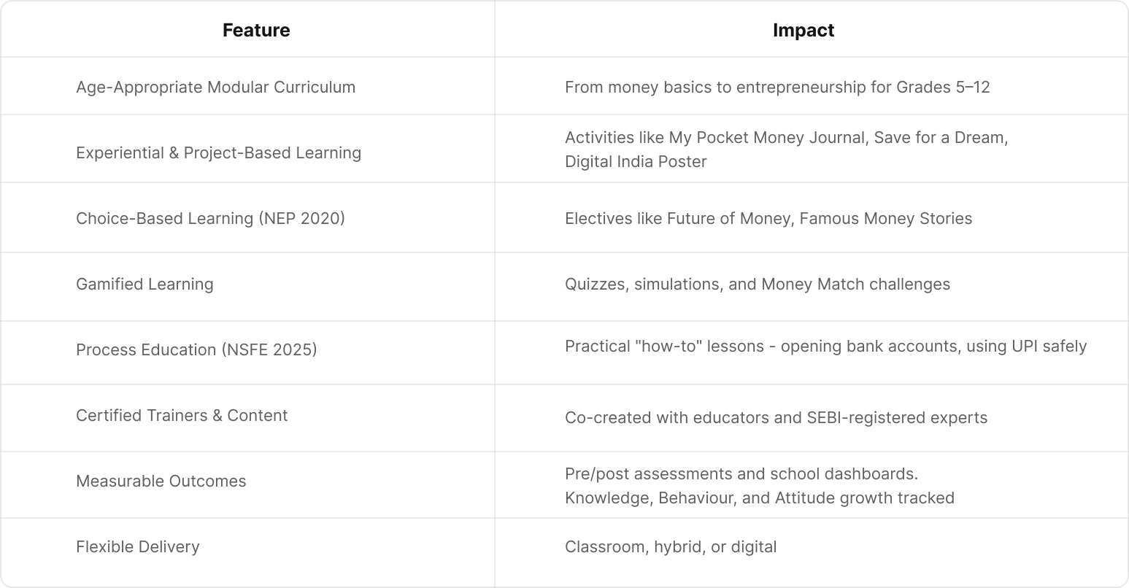This screenshot has width=1129, height=588.
Task: Select the Gamified Learning cell
Action: pyautogui.click(x=145, y=284)
